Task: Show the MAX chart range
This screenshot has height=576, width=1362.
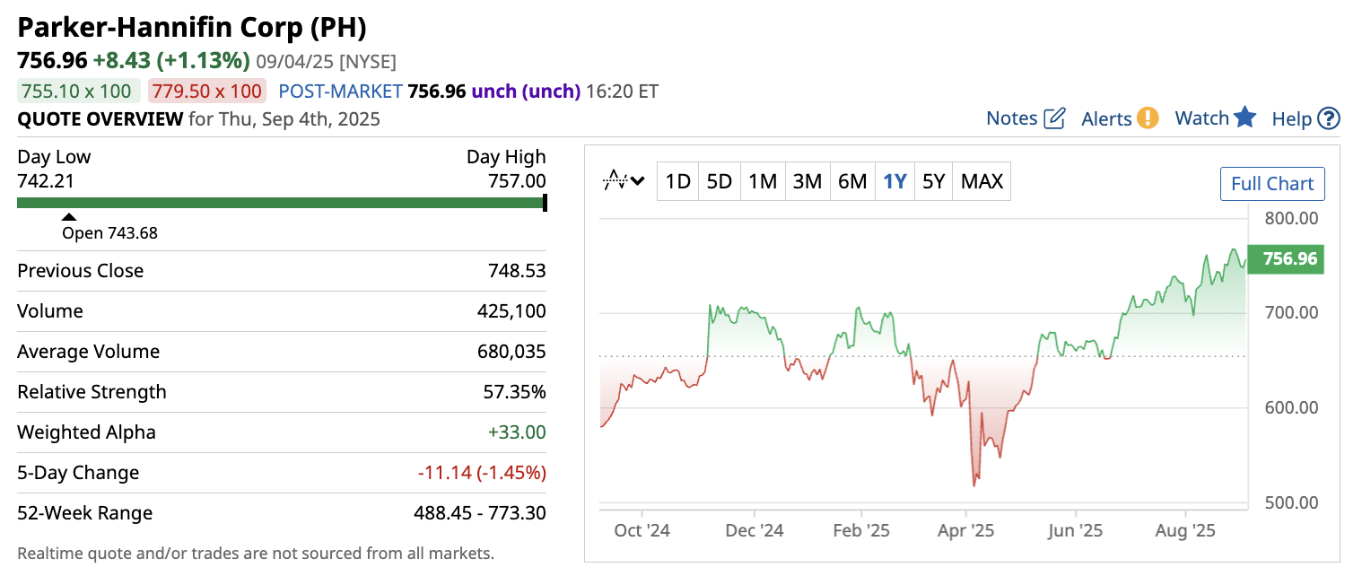Action: (x=982, y=181)
